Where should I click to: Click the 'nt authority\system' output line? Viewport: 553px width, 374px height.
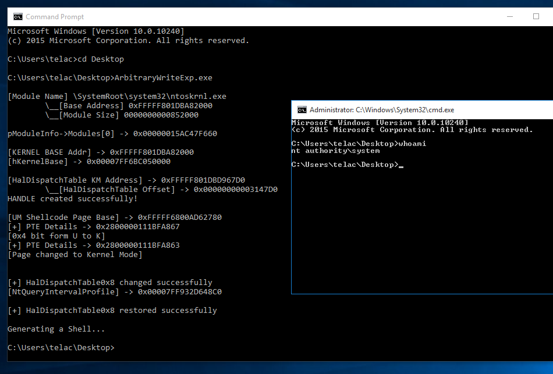335,151
